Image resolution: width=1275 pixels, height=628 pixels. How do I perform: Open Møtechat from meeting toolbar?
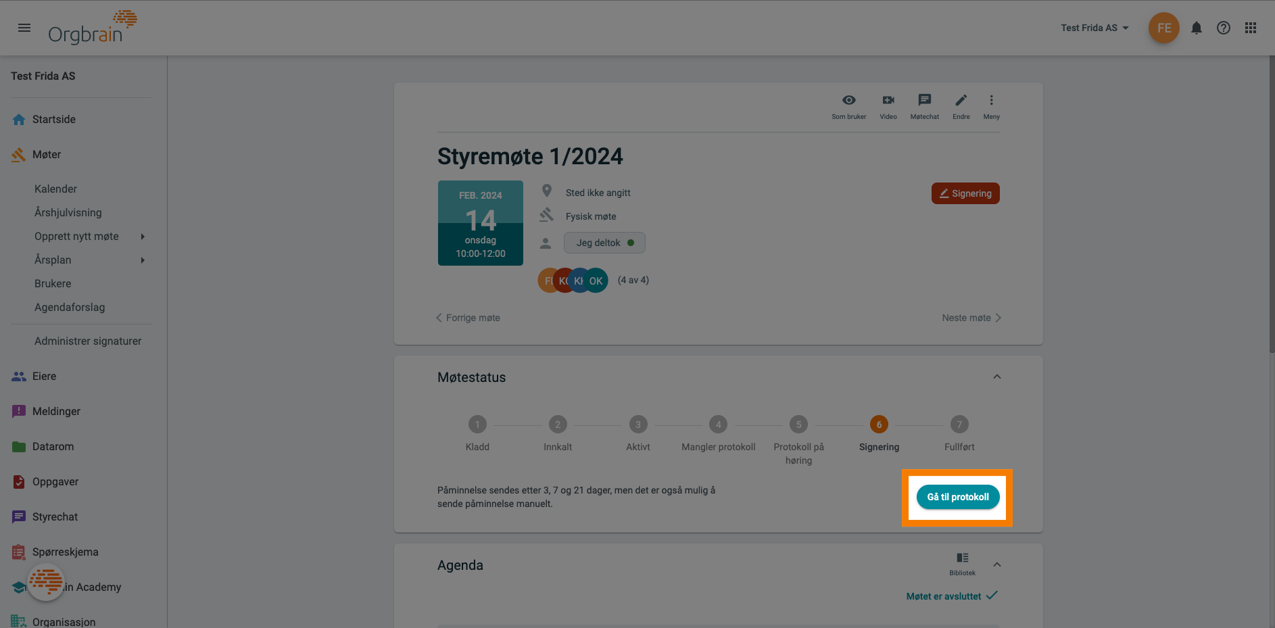pyautogui.click(x=925, y=107)
